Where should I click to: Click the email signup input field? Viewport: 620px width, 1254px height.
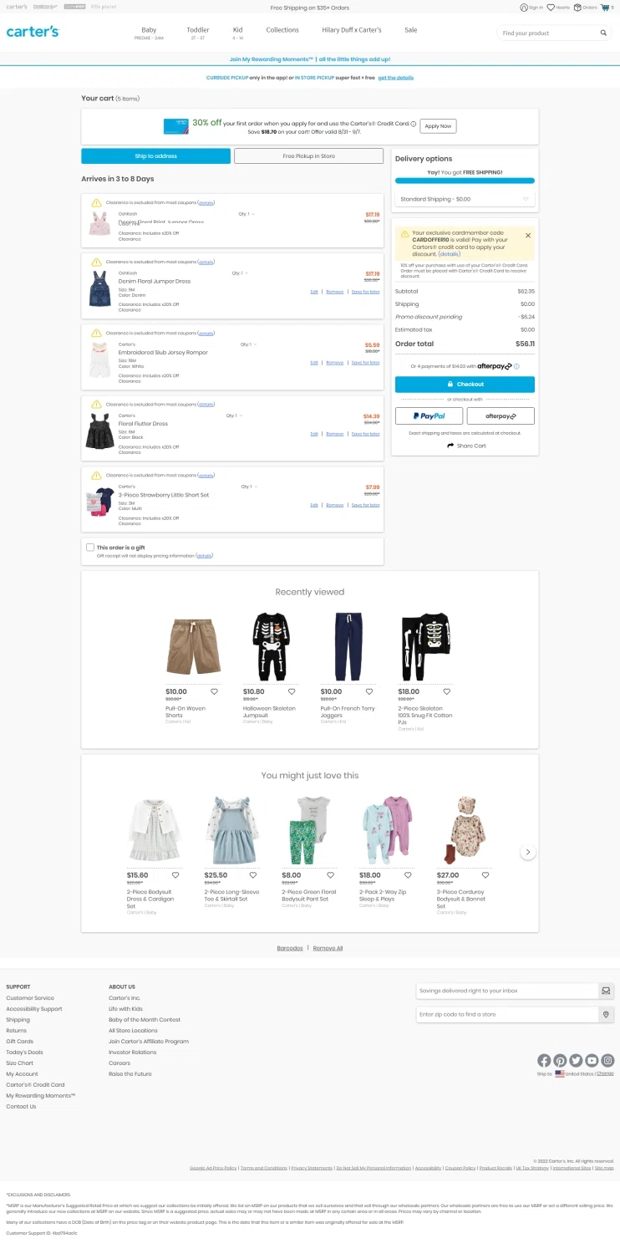coord(507,991)
